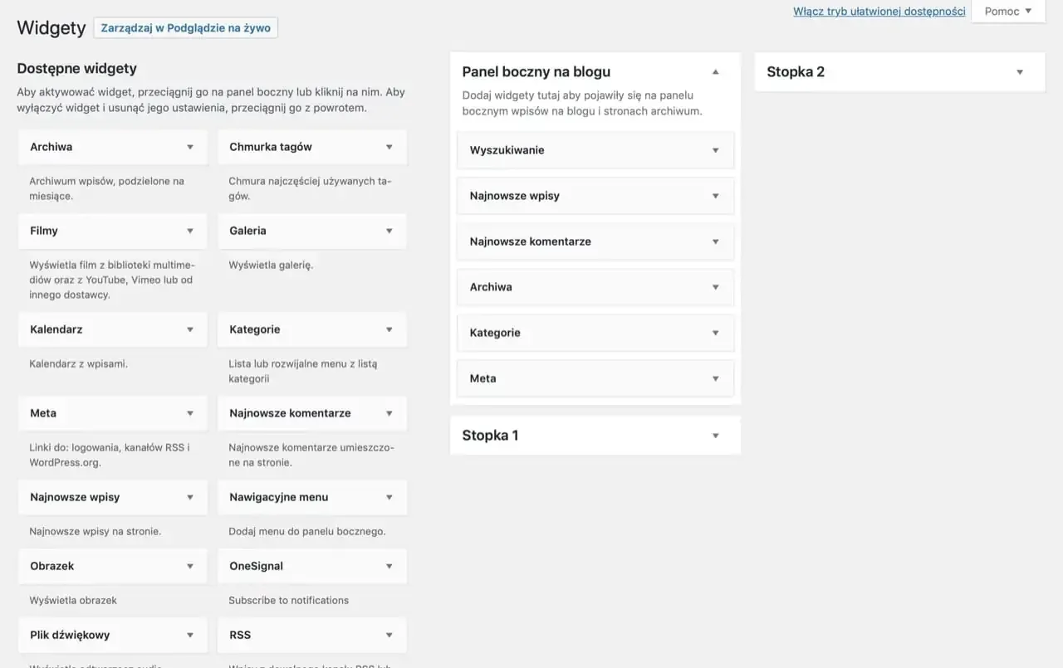
Task: Expand the Stopka 1 widget area
Action: [716, 436]
